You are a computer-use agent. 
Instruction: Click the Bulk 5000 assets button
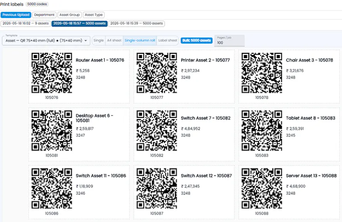197,41
